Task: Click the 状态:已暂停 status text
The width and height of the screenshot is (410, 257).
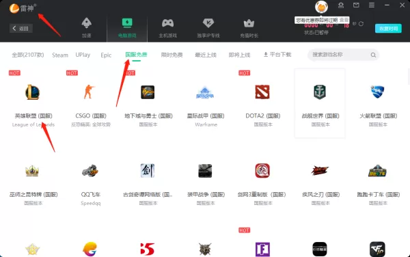Action: click(316, 32)
